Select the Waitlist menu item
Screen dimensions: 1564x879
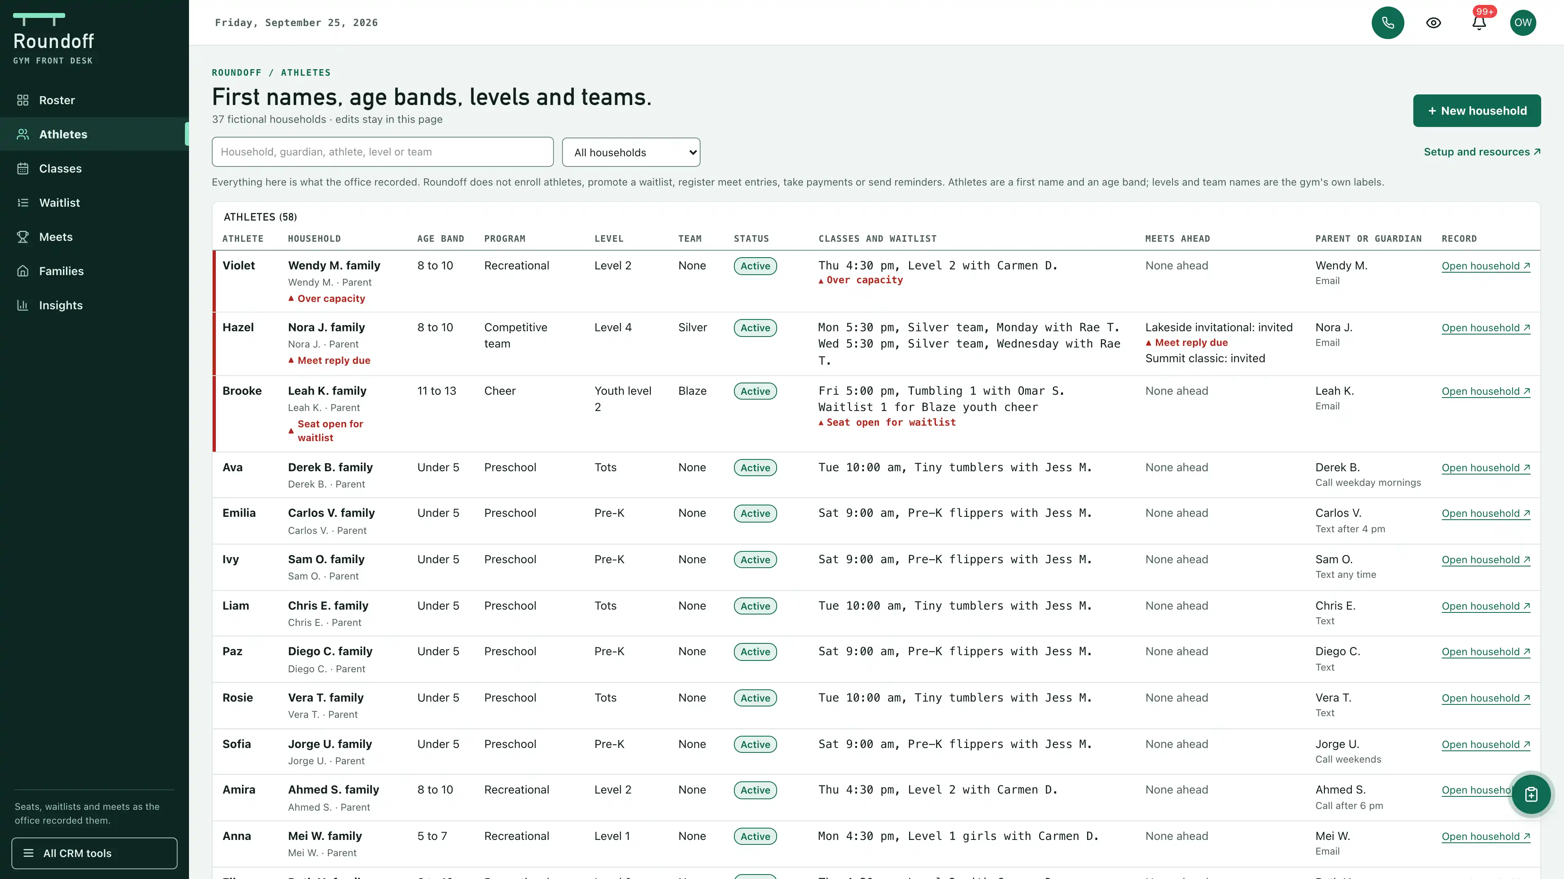tap(94, 203)
